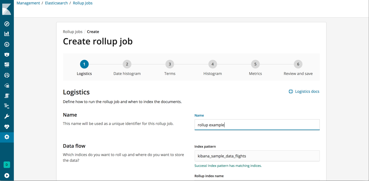The image size is (369, 181).
Task: Open the Infrastructure cloud-server sidebar icon
Action: click(6, 85)
